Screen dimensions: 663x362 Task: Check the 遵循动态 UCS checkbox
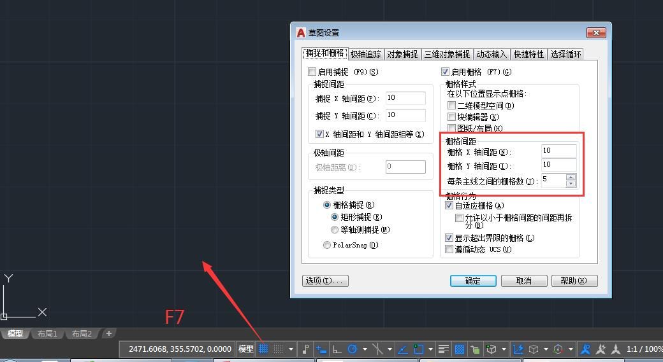tap(449, 249)
